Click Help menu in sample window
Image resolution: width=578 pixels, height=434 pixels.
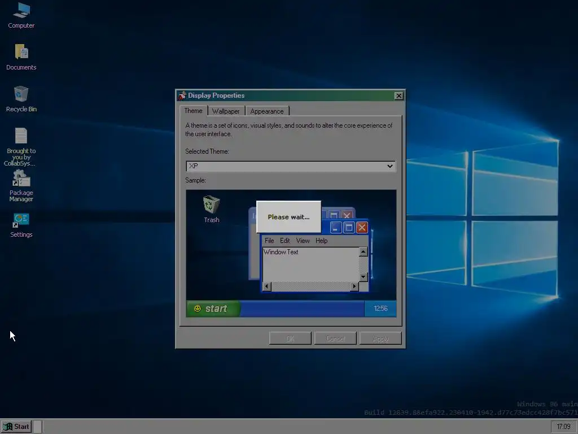point(321,241)
